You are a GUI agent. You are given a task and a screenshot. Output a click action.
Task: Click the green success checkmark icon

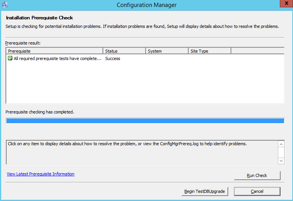[x=10, y=58]
